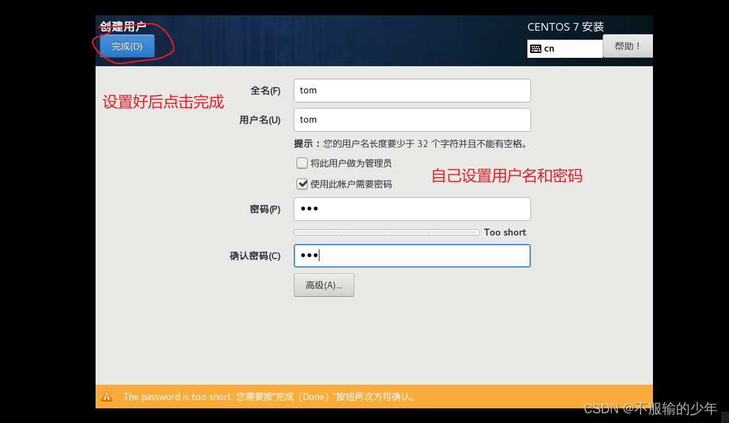Open the 帮助! help button
729x423 pixels.
(x=628, y=47)
